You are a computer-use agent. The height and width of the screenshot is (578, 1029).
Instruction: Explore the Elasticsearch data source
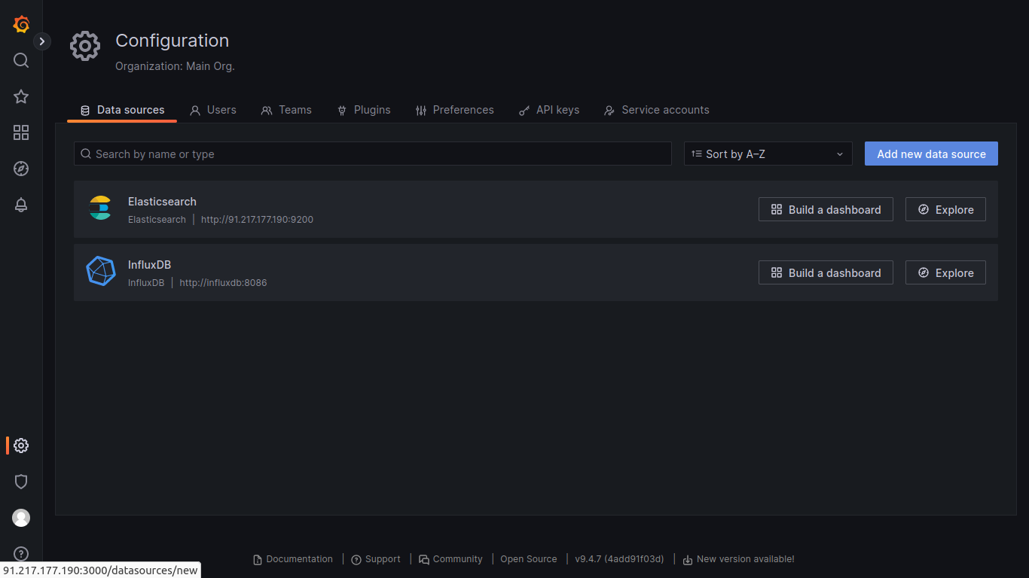(945, 209)
